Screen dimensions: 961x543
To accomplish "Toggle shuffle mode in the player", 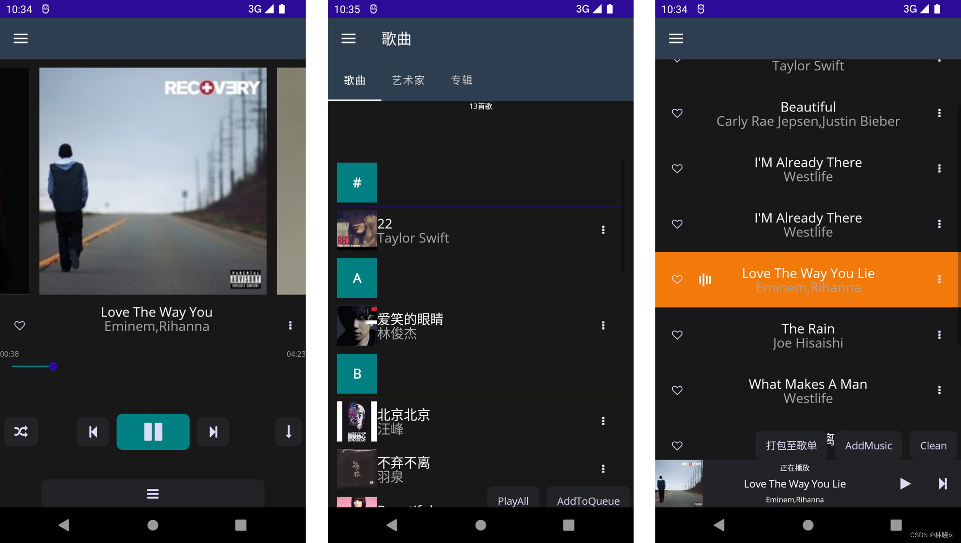I will click(x=21, y=432).
